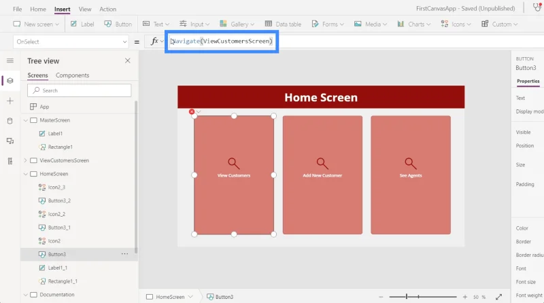This screenshot has height=303, width=544.
Task: Click the Home Screen title label
Action: pyautogui.click(x=321, y=97)
